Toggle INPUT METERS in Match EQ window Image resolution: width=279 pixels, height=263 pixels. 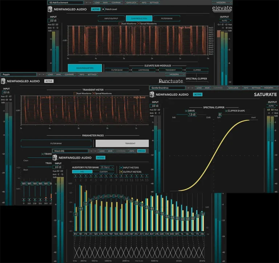pyautogui.click(x=121, y=168)
